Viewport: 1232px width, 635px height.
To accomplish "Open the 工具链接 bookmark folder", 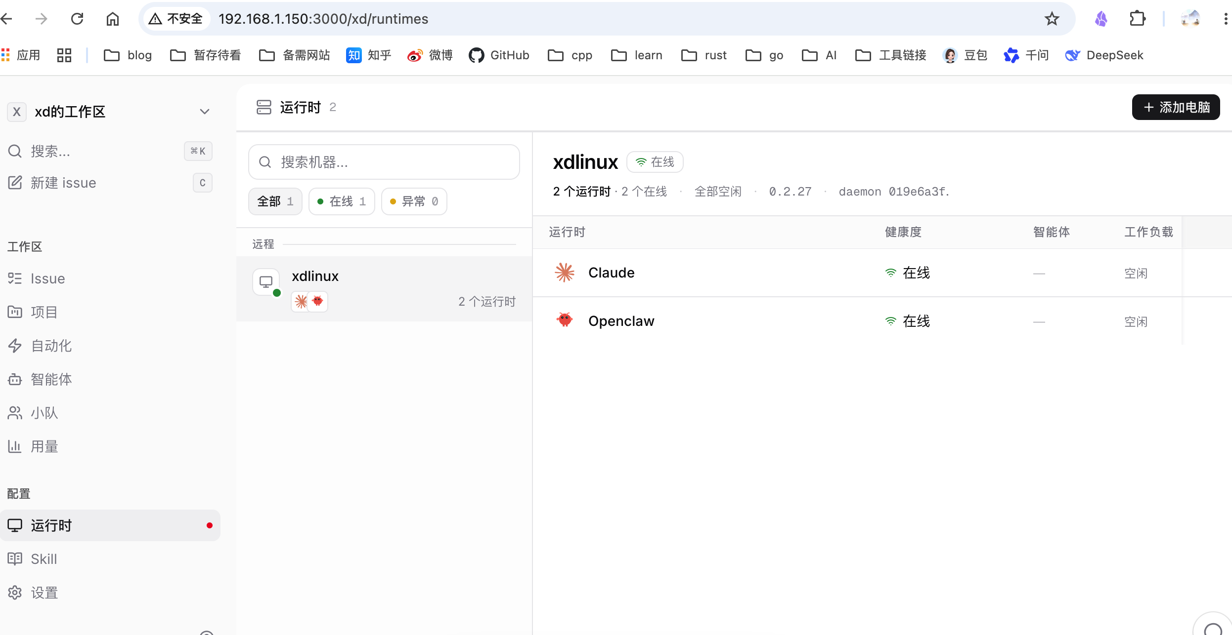I will (x=890, y=55).
